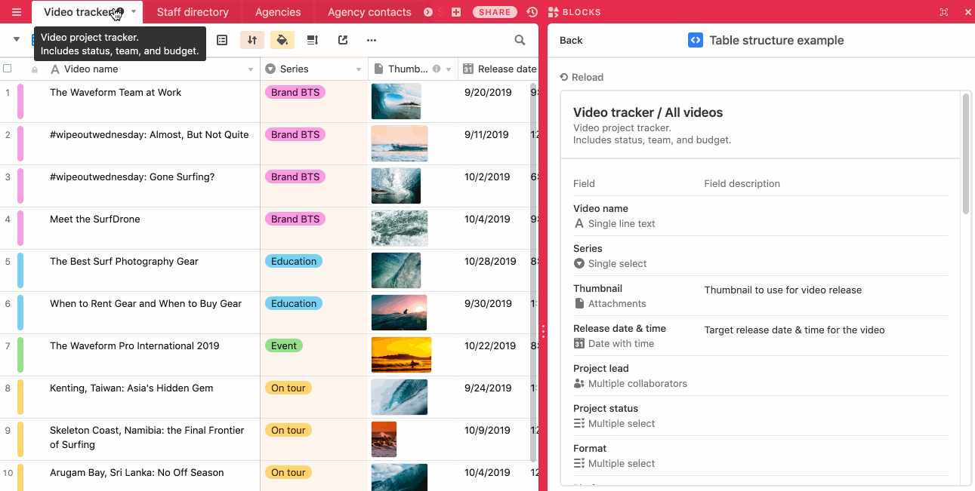The width and height of the screenshot is (975, 491).
Task: Open the Gone Surfing? row thumbnail
Action: coord(396,186)
